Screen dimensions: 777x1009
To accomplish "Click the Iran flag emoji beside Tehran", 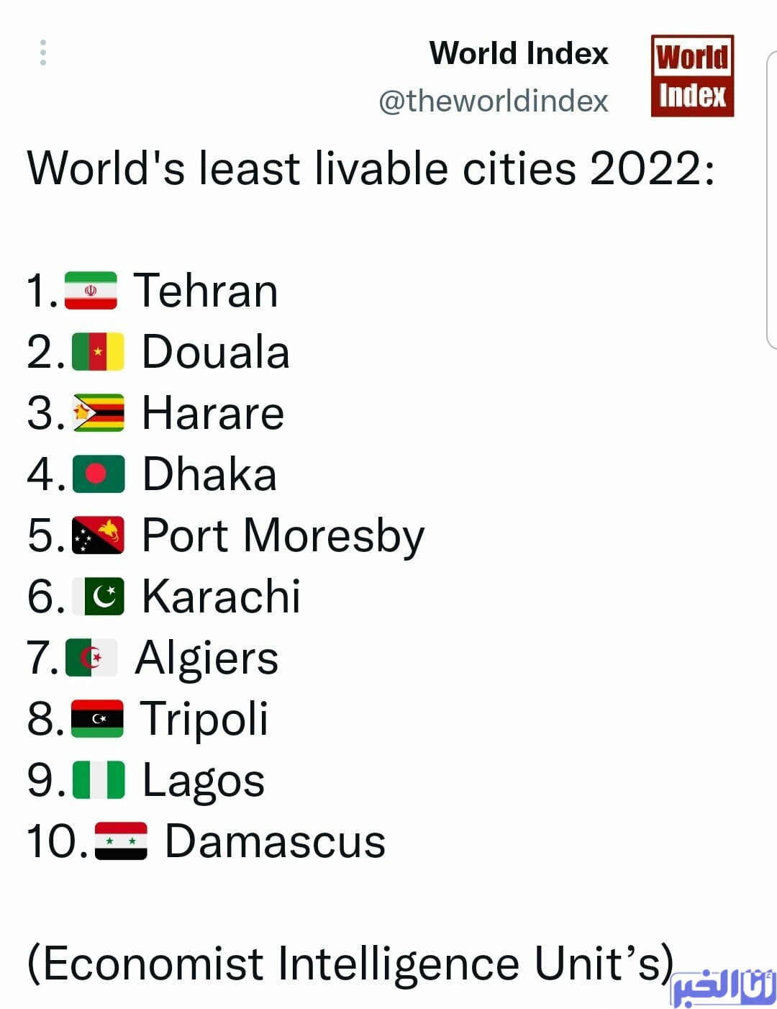I will pos(91,291).
